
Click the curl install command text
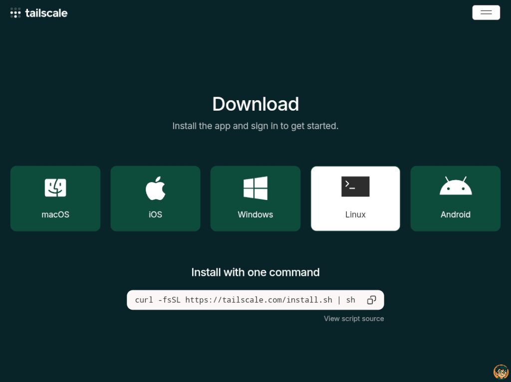click(x=245, y=300)
